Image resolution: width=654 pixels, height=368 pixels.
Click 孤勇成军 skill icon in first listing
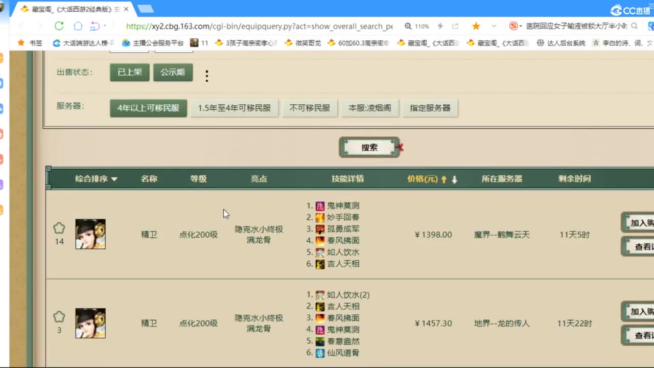click(320, 229)
